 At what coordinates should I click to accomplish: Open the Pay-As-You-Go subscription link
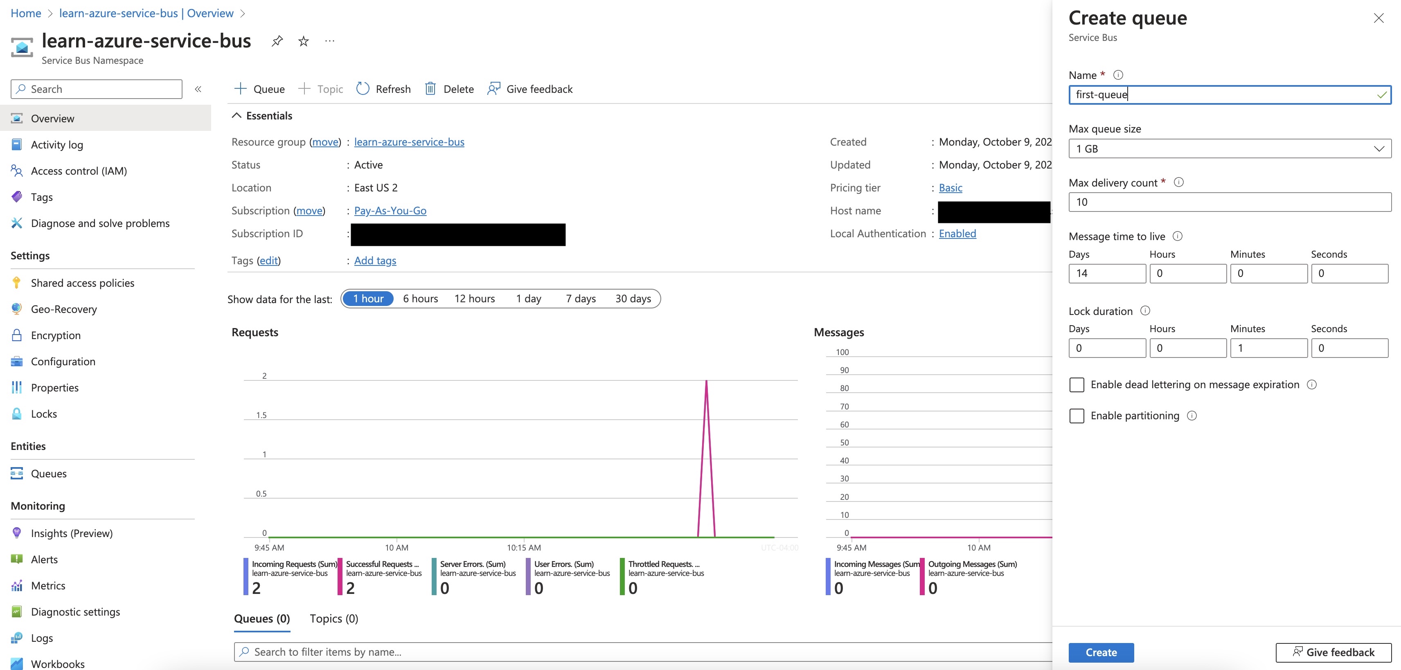point(390,211)
